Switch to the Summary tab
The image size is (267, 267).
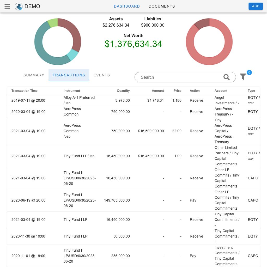click(34, 75)
